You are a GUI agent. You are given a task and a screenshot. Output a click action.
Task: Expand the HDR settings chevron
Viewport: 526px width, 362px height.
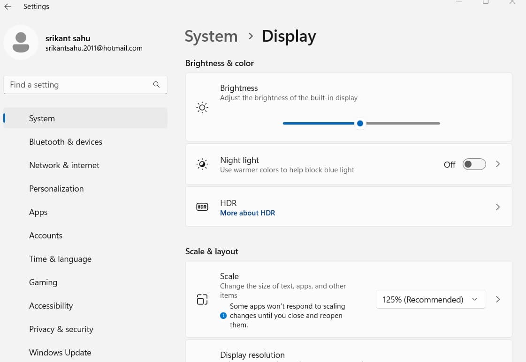point(498,207)
